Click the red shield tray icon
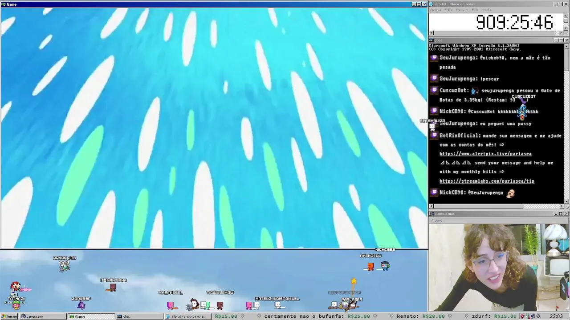This screenshot has height=320, width=570. coord(522,316)
